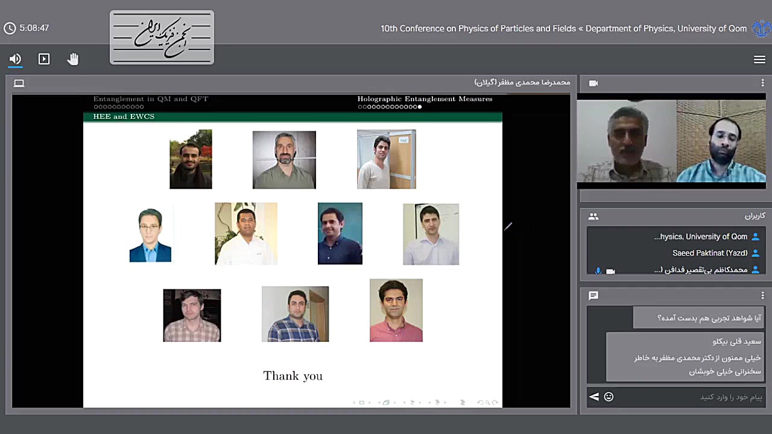The width and height of the screenshot is (772, 434).
Task: Raise your hand with the hand icon
Action: (x=73, y=59)
